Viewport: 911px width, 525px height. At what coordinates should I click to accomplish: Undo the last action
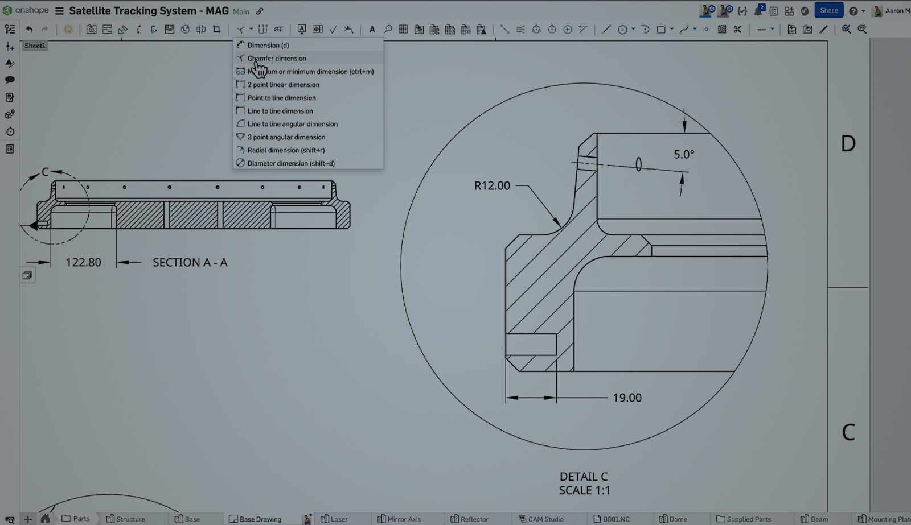click(x=29, y=30)
